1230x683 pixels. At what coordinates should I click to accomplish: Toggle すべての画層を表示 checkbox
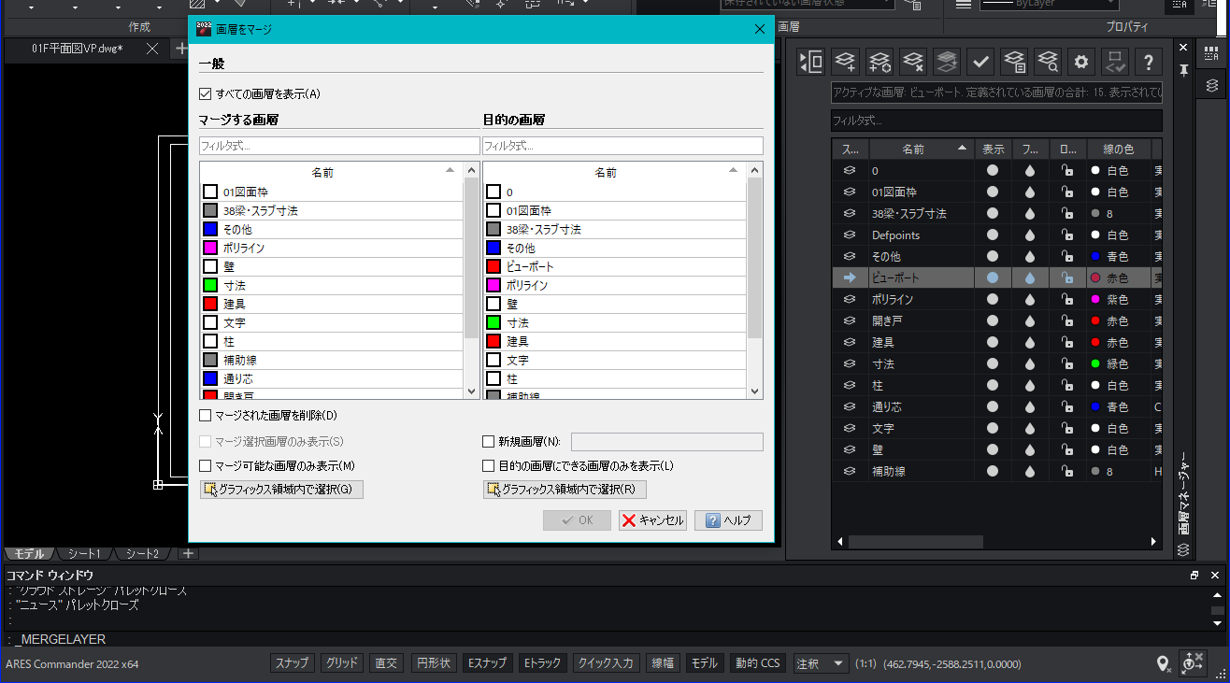206,94
